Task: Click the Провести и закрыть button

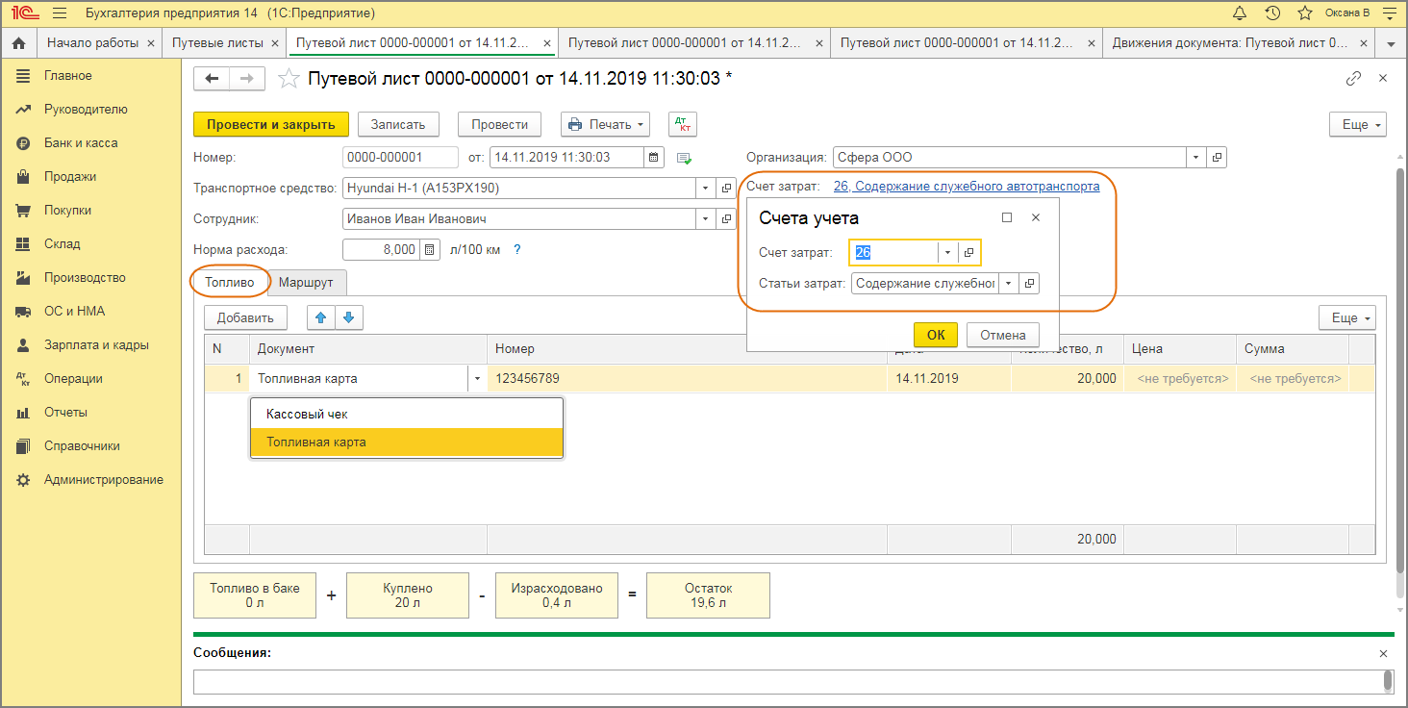Action: pos(271,124)
